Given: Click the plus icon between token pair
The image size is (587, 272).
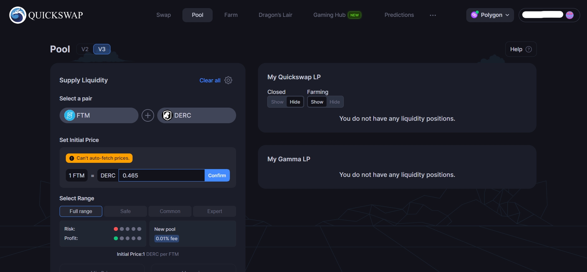Looking at the screenshot, I should point(148,115).
